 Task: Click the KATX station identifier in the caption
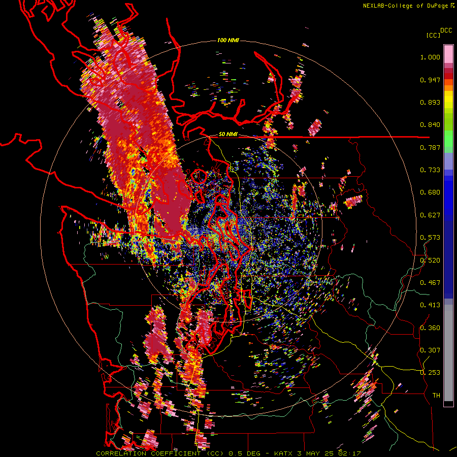point(284,454)
